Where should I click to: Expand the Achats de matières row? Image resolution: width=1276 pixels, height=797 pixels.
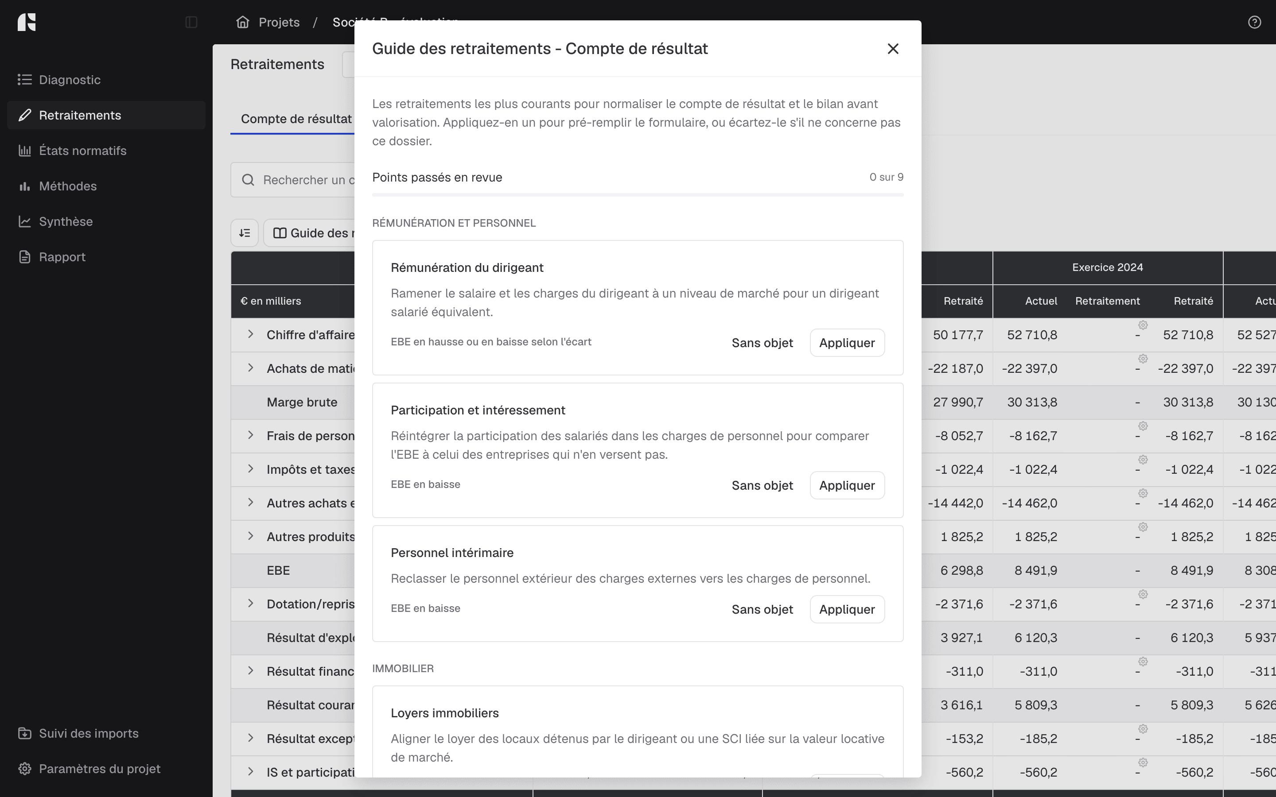coord(251,368)
